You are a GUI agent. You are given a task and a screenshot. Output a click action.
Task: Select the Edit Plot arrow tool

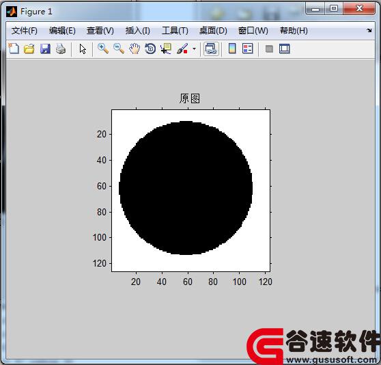click(x=83, y=49)
